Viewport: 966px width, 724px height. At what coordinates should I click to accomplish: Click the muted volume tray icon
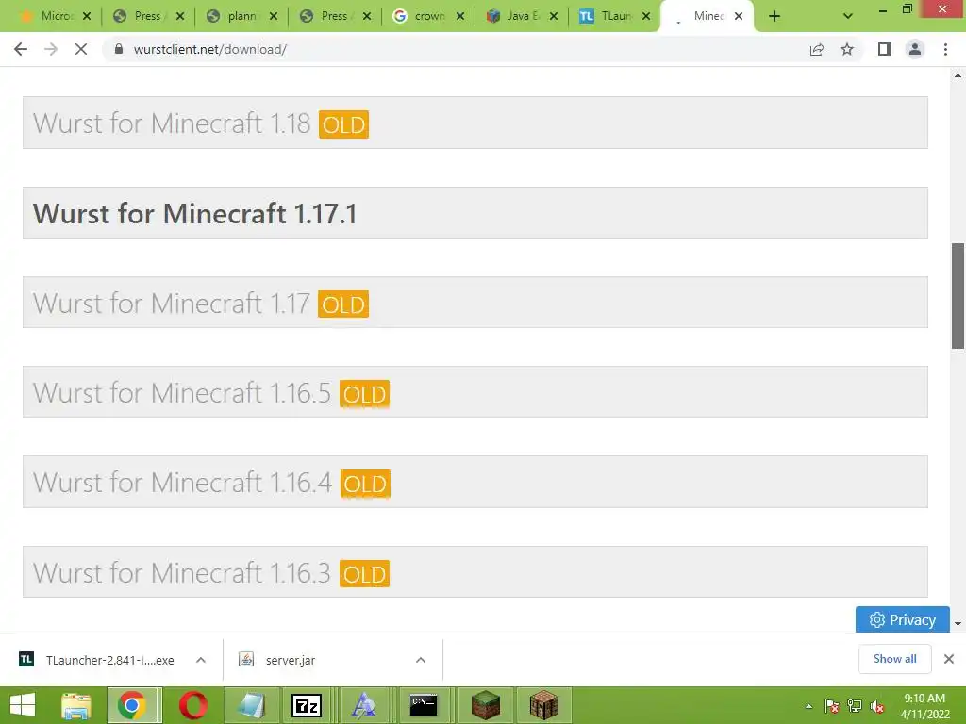[x=877, y=706]
